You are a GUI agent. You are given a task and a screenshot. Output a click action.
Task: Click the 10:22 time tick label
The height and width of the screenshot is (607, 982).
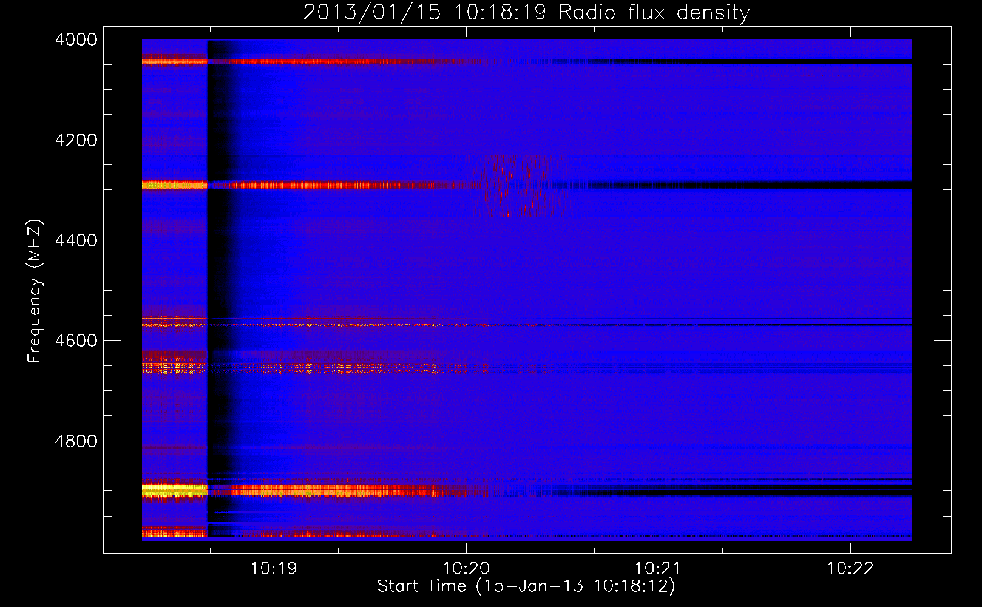coord(850,568)
